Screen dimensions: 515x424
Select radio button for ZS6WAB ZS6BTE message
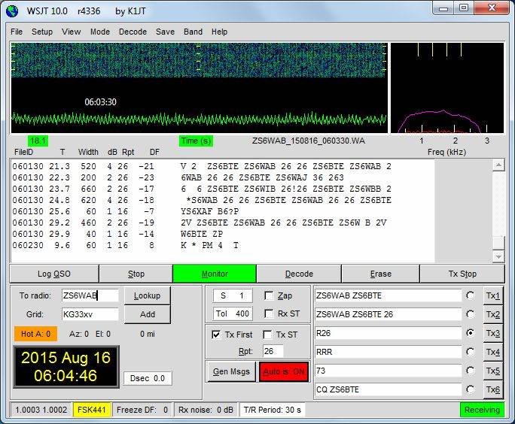471,295
